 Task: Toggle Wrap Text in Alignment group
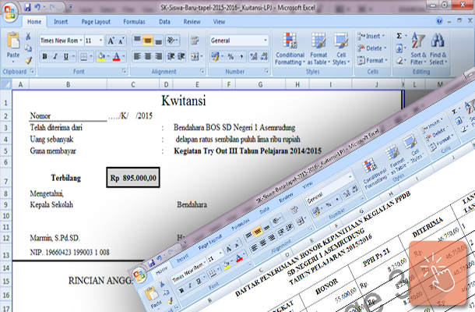pos(195,40)
